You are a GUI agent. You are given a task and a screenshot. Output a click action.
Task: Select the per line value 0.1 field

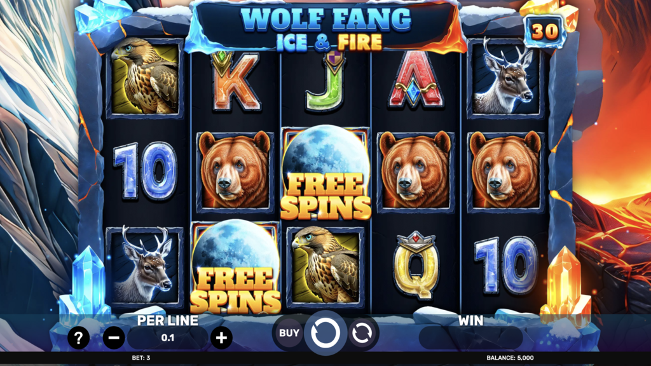pyautogui.click(x=168, y=338)
